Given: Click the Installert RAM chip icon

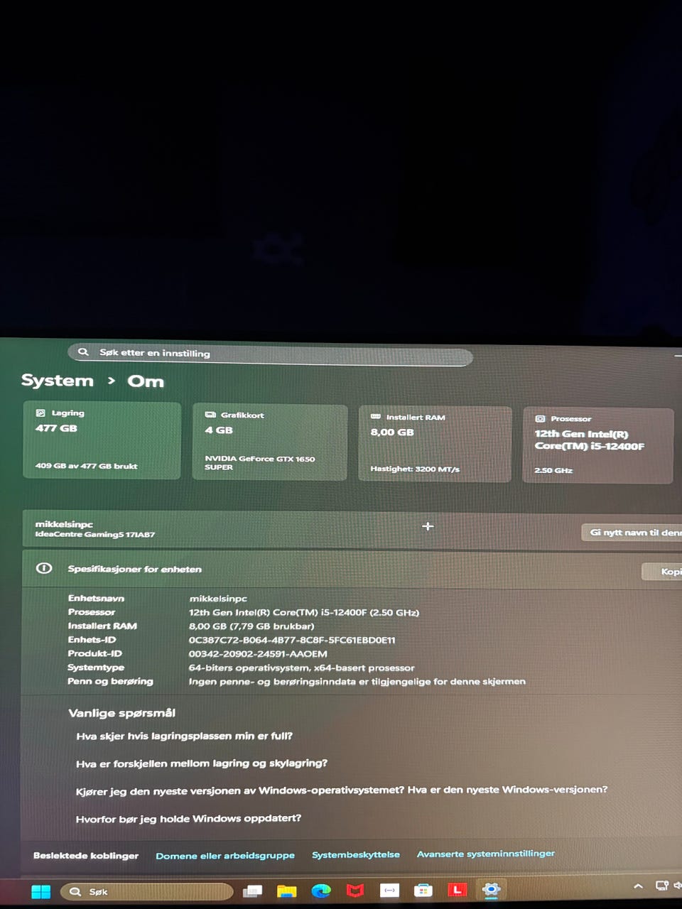Looking at the screenshot, I should (376, 417).
